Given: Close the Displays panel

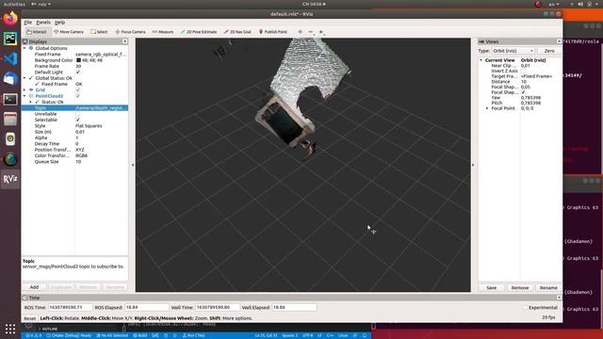Looking at the screenshot, I should 125,41.
